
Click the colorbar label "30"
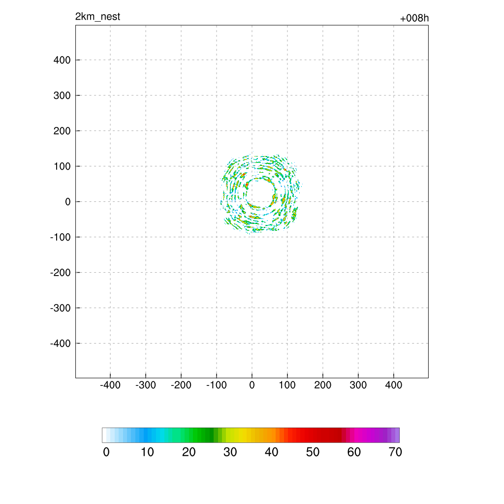tap(230, 452)
